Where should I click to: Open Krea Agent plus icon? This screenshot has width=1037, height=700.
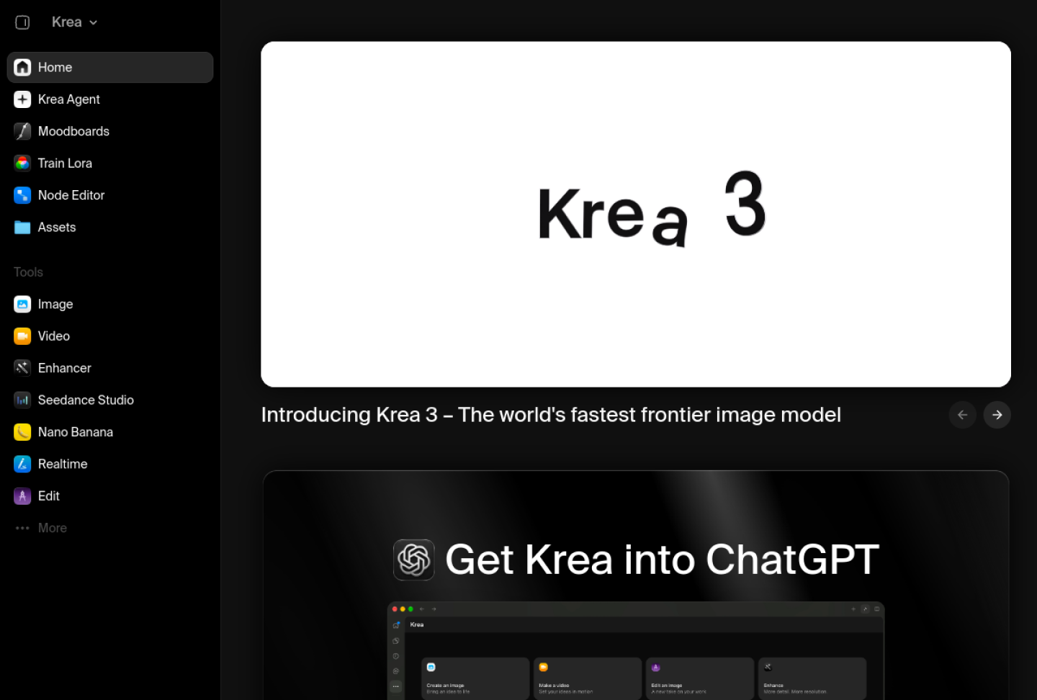(x=22, y=99)
